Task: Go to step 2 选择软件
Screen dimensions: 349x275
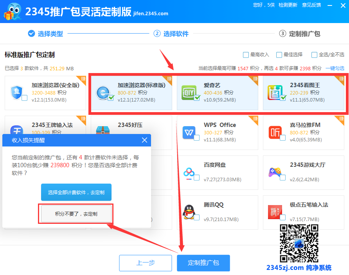Action: [x=171, y=34]
